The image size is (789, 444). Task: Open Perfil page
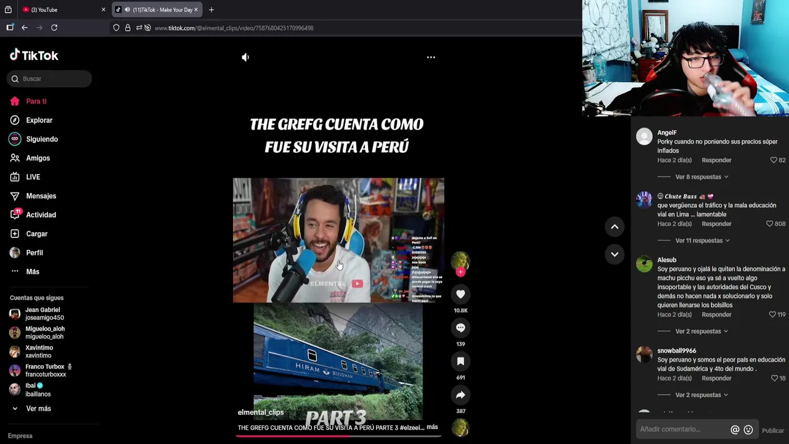coord(27,253)
